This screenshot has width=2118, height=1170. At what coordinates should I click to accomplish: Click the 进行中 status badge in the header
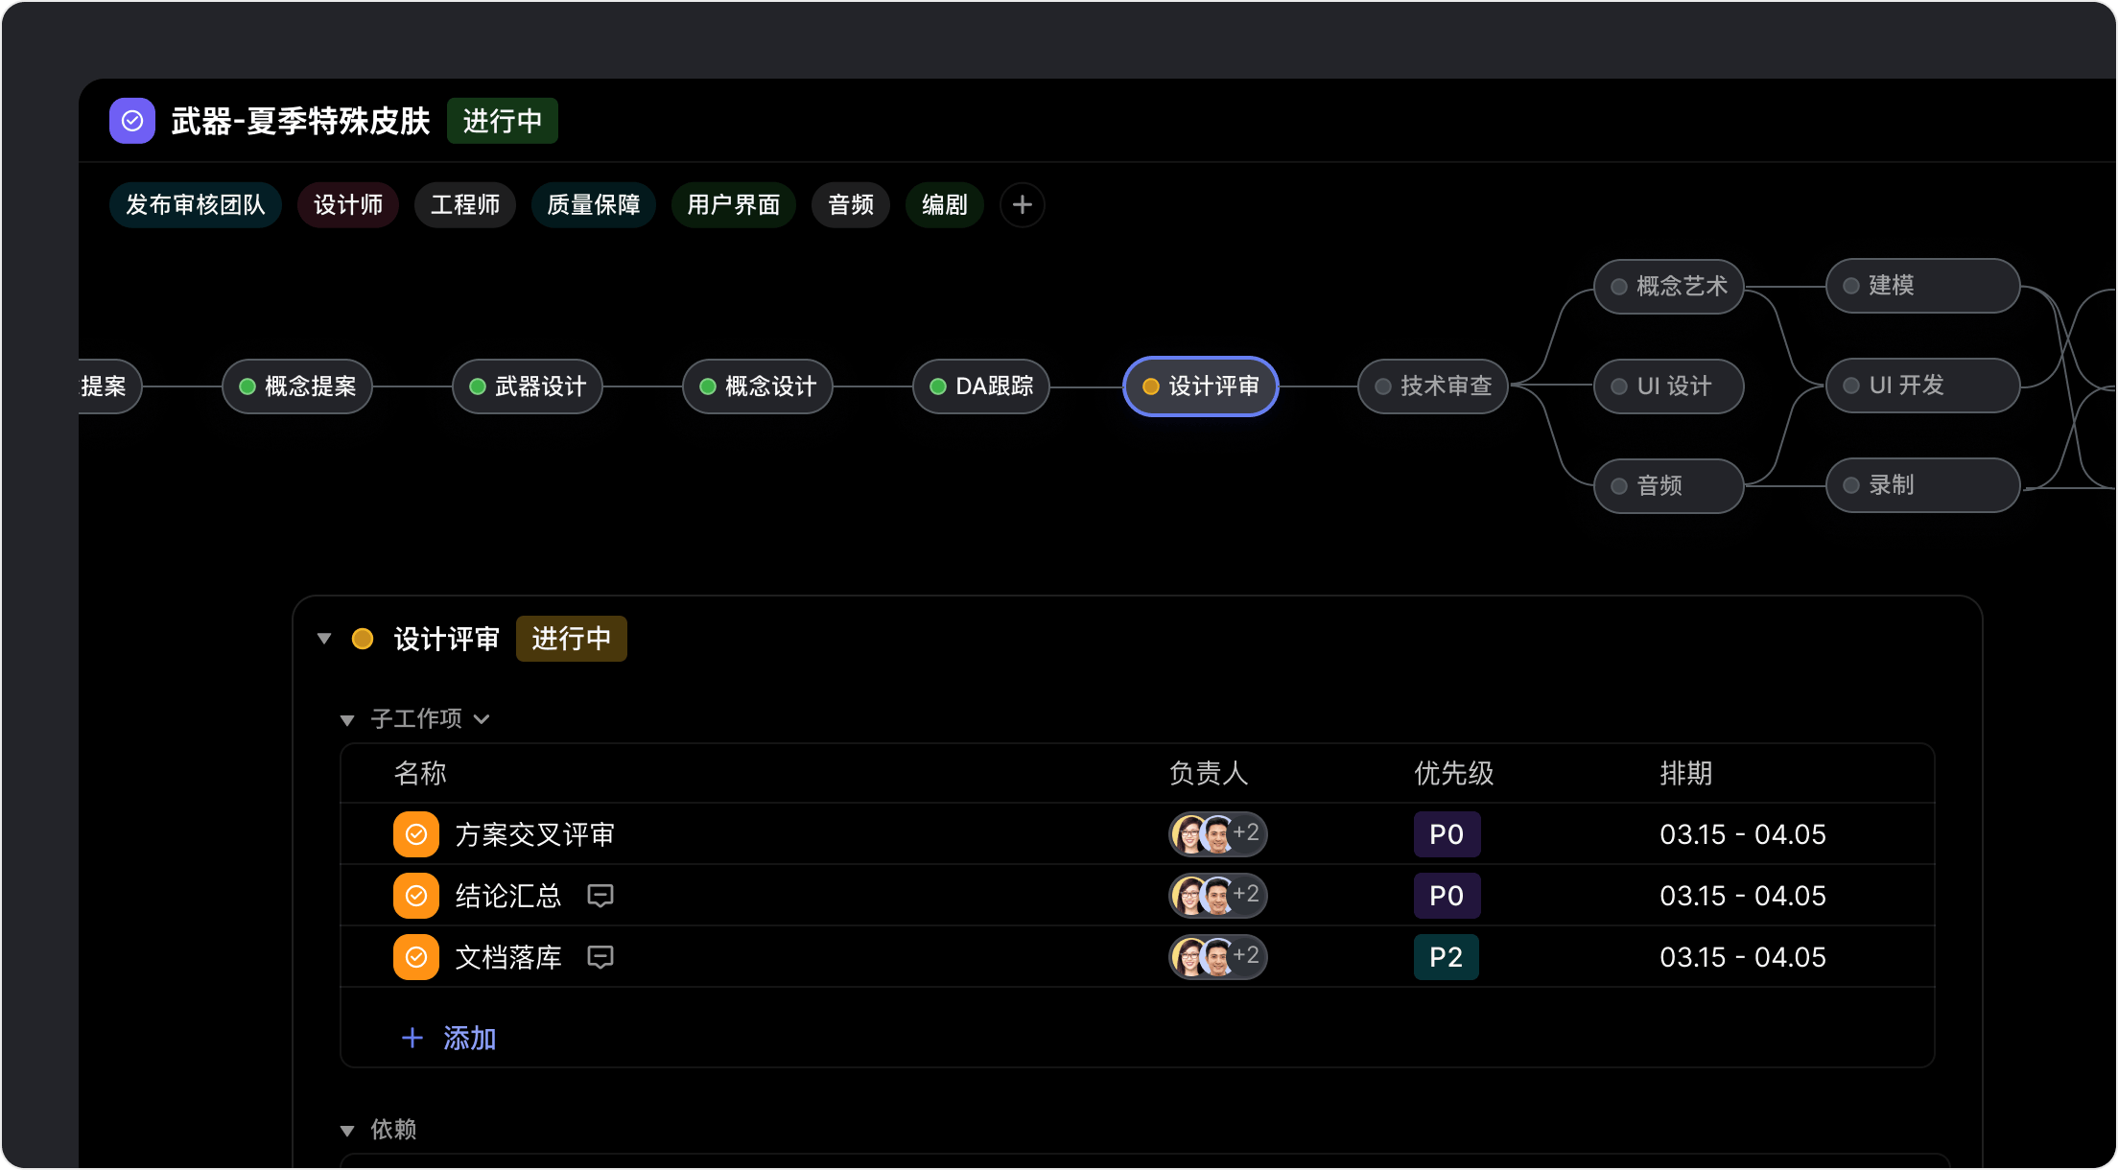502,120
